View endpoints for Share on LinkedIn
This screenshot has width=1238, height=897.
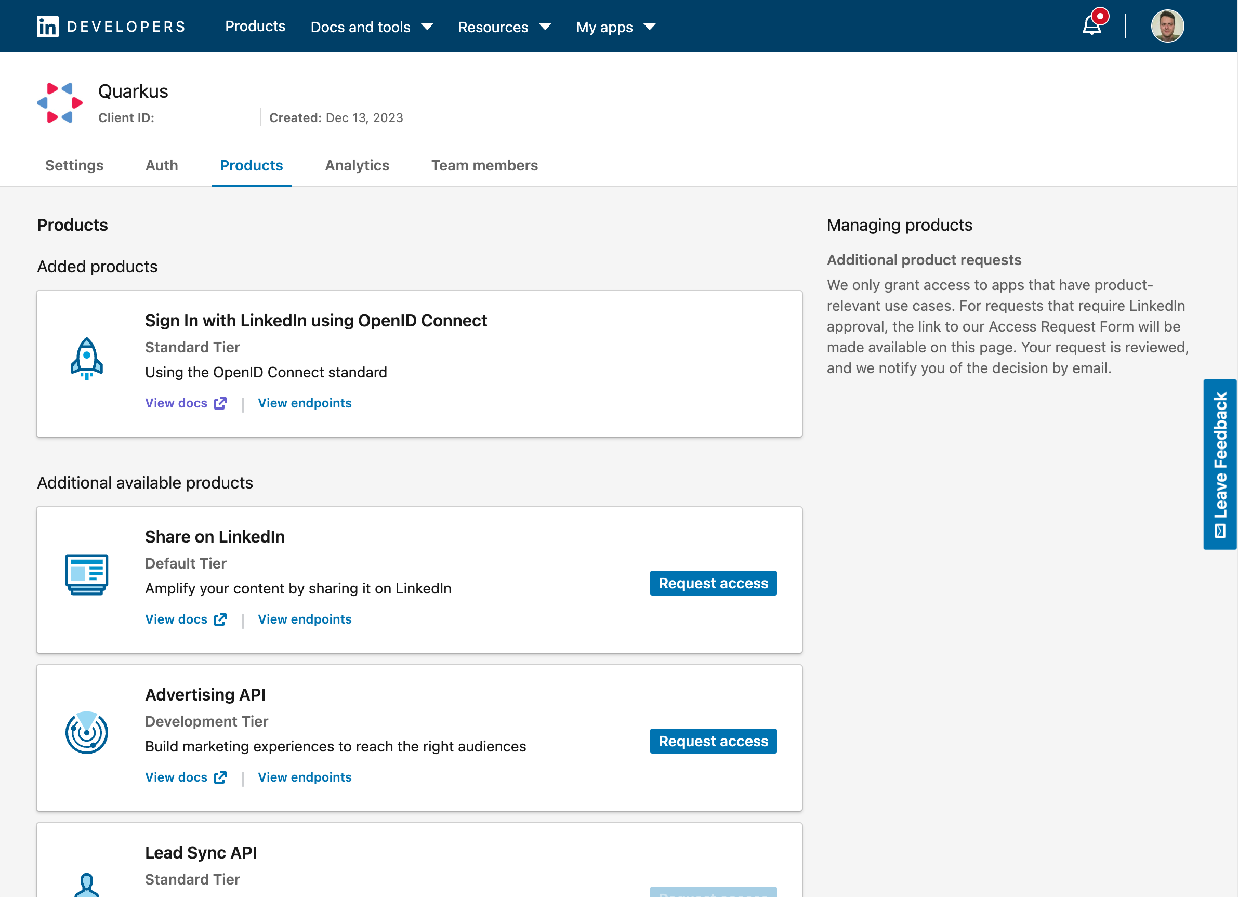pos(305,619)
